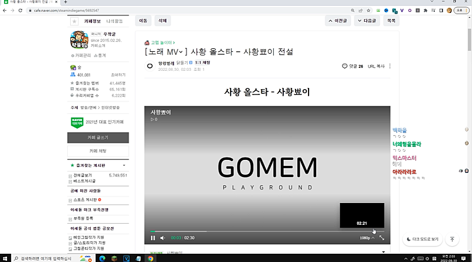Viewport: 472px width, 262px height.
Task: Click the 이동 button
Action: (143, 21)
